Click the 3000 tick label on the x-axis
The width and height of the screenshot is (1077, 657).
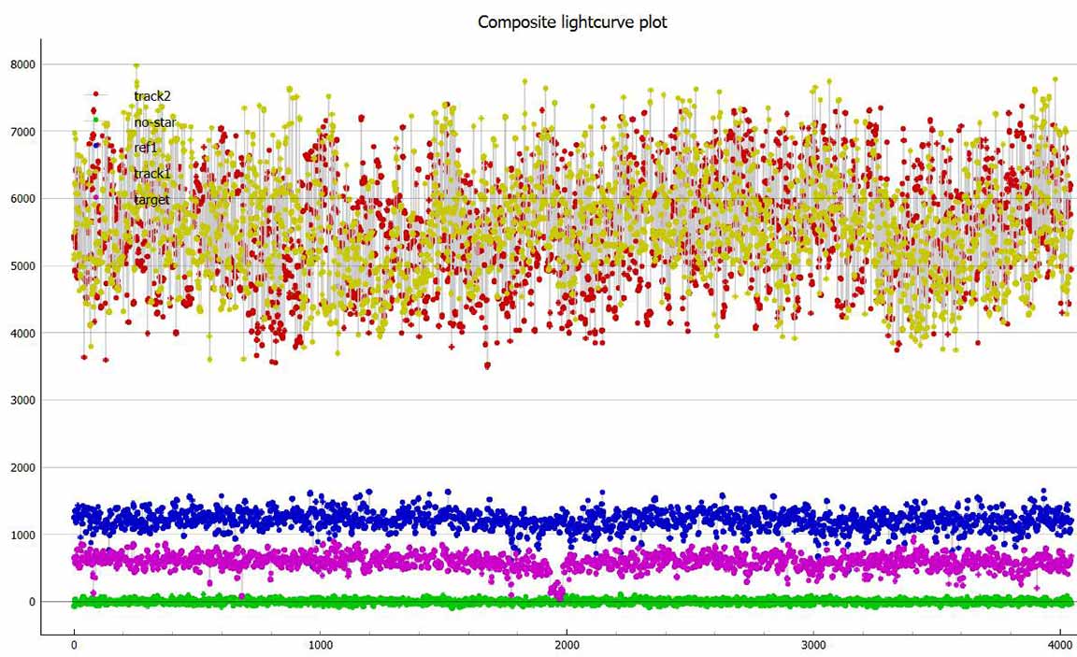click(814, 644)
